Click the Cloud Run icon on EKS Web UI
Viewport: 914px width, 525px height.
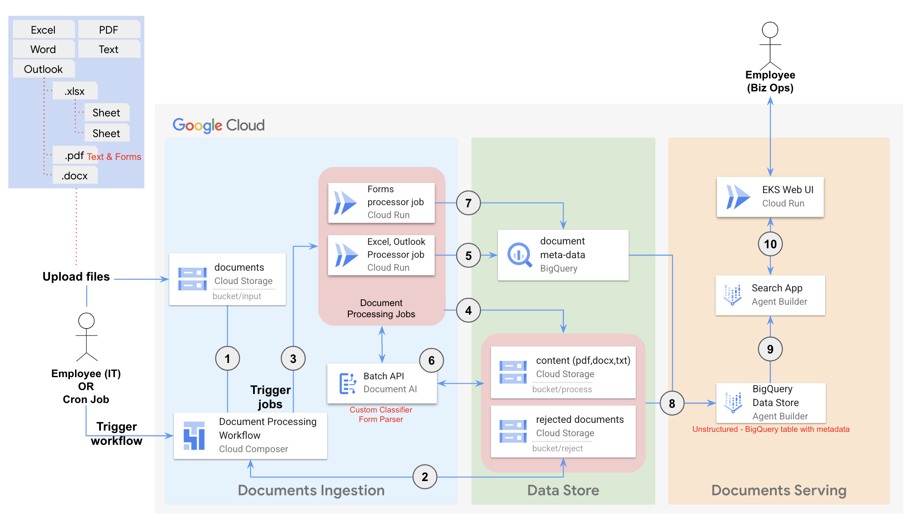738,197
